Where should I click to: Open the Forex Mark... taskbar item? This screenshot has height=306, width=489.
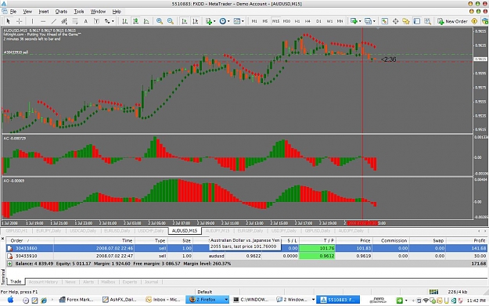(x=77, y=300)
